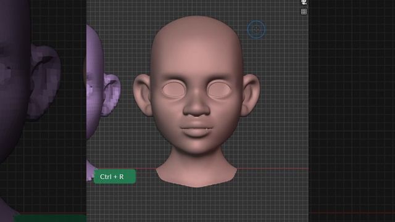Click the camera view icon above the grid icon
Image resolution: width=395 pixels, height=222 pixels.
click(304, 2)
